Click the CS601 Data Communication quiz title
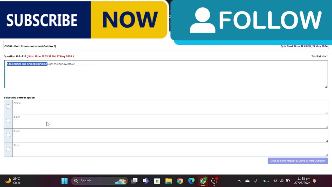 click(x=30, y=46)
